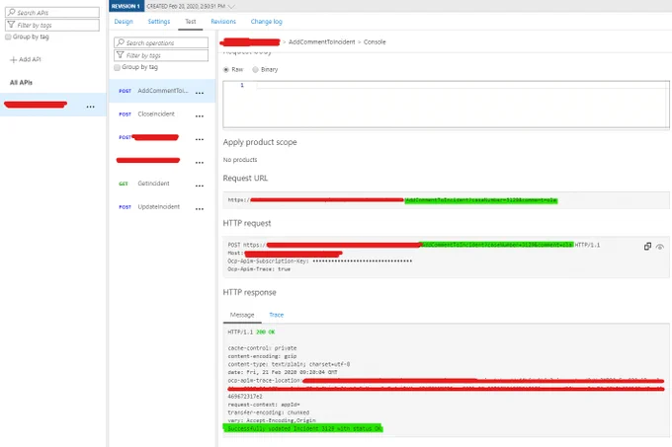The image size is (672, 447).
Task: Switch to the Trace response tab
Action: tap(276, 315)
